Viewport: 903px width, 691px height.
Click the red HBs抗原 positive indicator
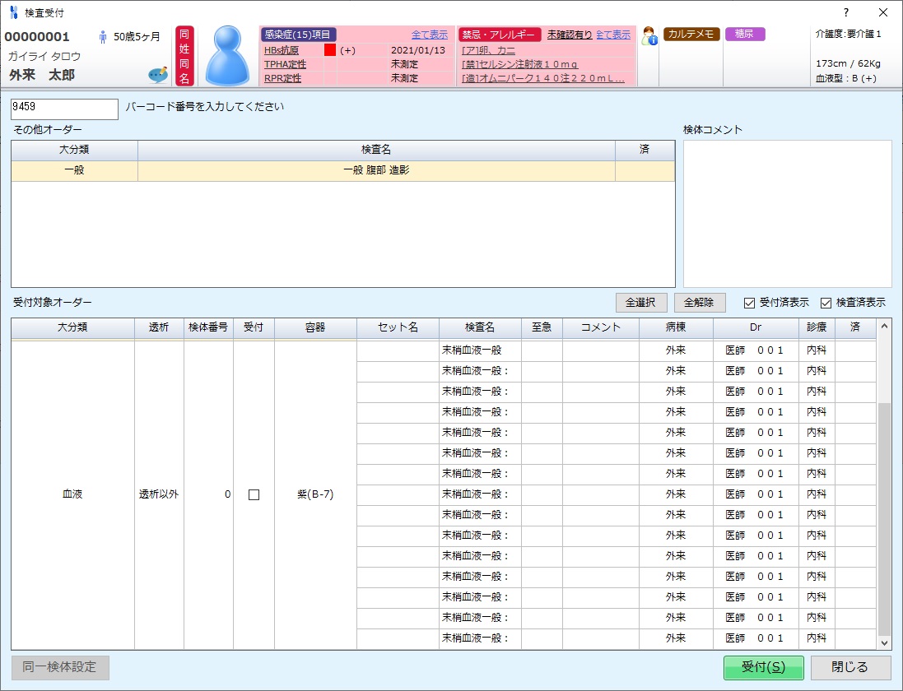(x=330, y=50)
